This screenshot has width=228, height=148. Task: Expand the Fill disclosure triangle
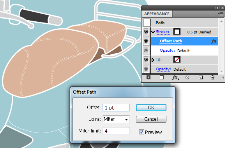[x=153, y=60]
